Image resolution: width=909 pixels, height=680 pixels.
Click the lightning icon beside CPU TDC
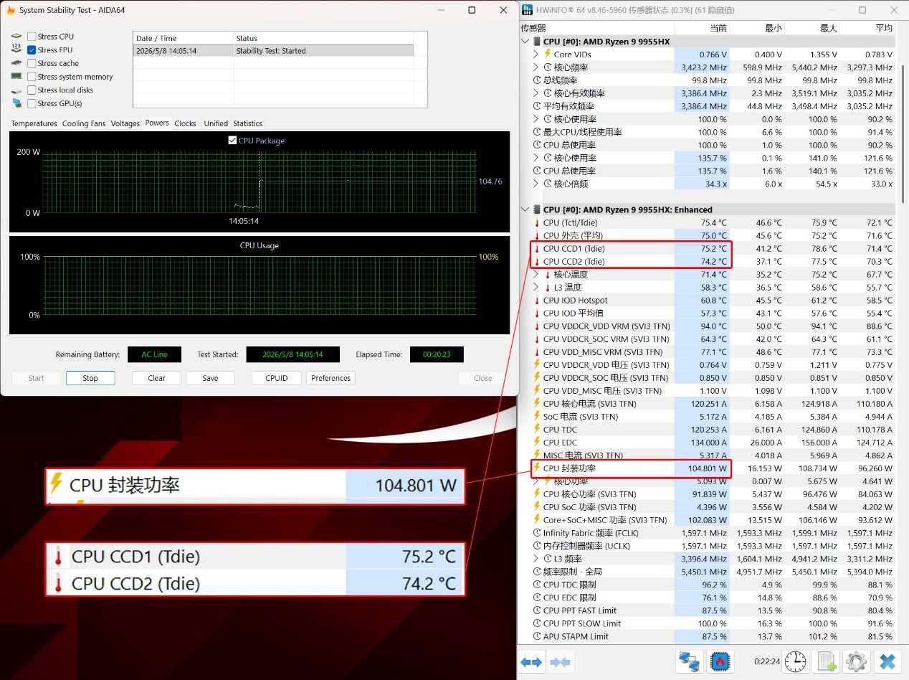coord(537,430)
